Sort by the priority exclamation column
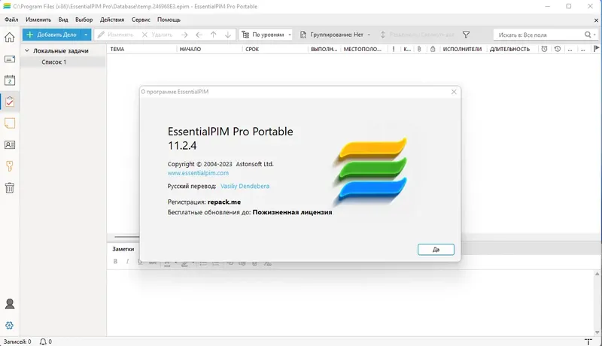Image resolution: width=602 pixels, height=346 pixels. (x=394, y=49)
